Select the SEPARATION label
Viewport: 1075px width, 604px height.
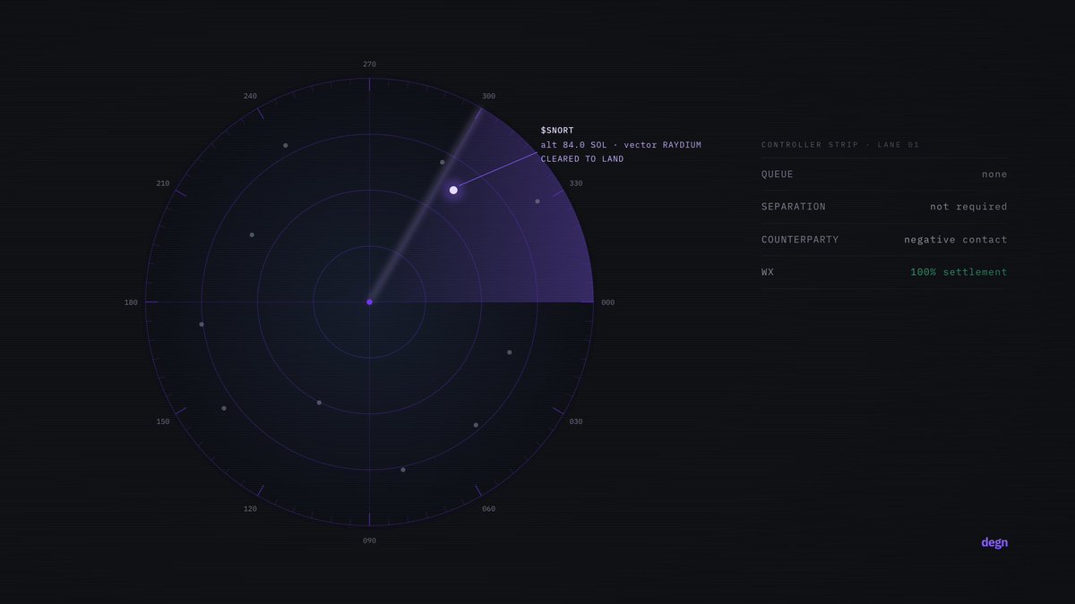coord(794,207)
